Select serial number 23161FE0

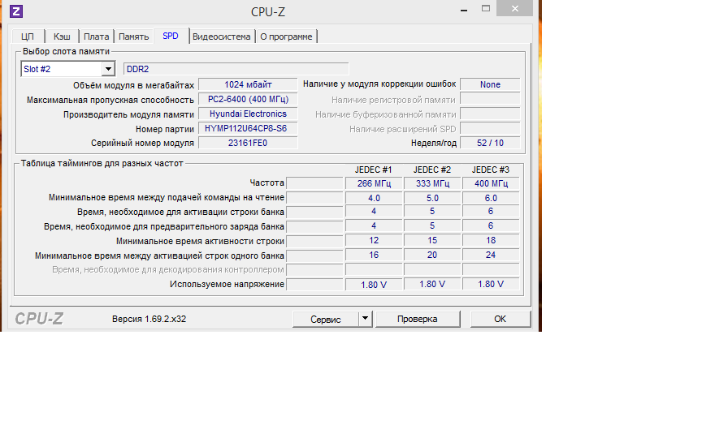(x=248, y=143)
